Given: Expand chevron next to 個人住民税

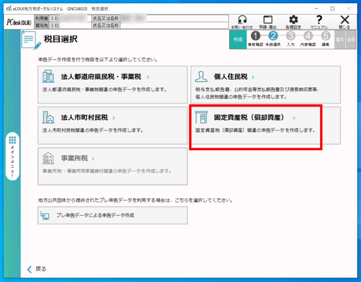Looking at the screenshot, I should tap(253, 77).
